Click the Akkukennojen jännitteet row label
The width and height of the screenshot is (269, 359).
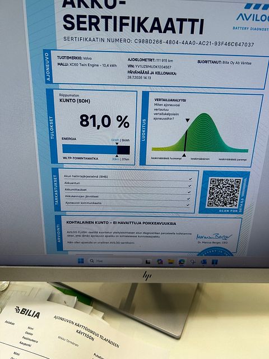tap(82, 196)
